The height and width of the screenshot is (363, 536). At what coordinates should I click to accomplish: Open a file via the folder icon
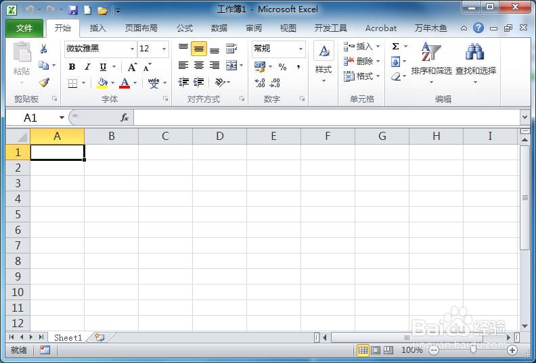pyautogui.click(x=103, y=10)
